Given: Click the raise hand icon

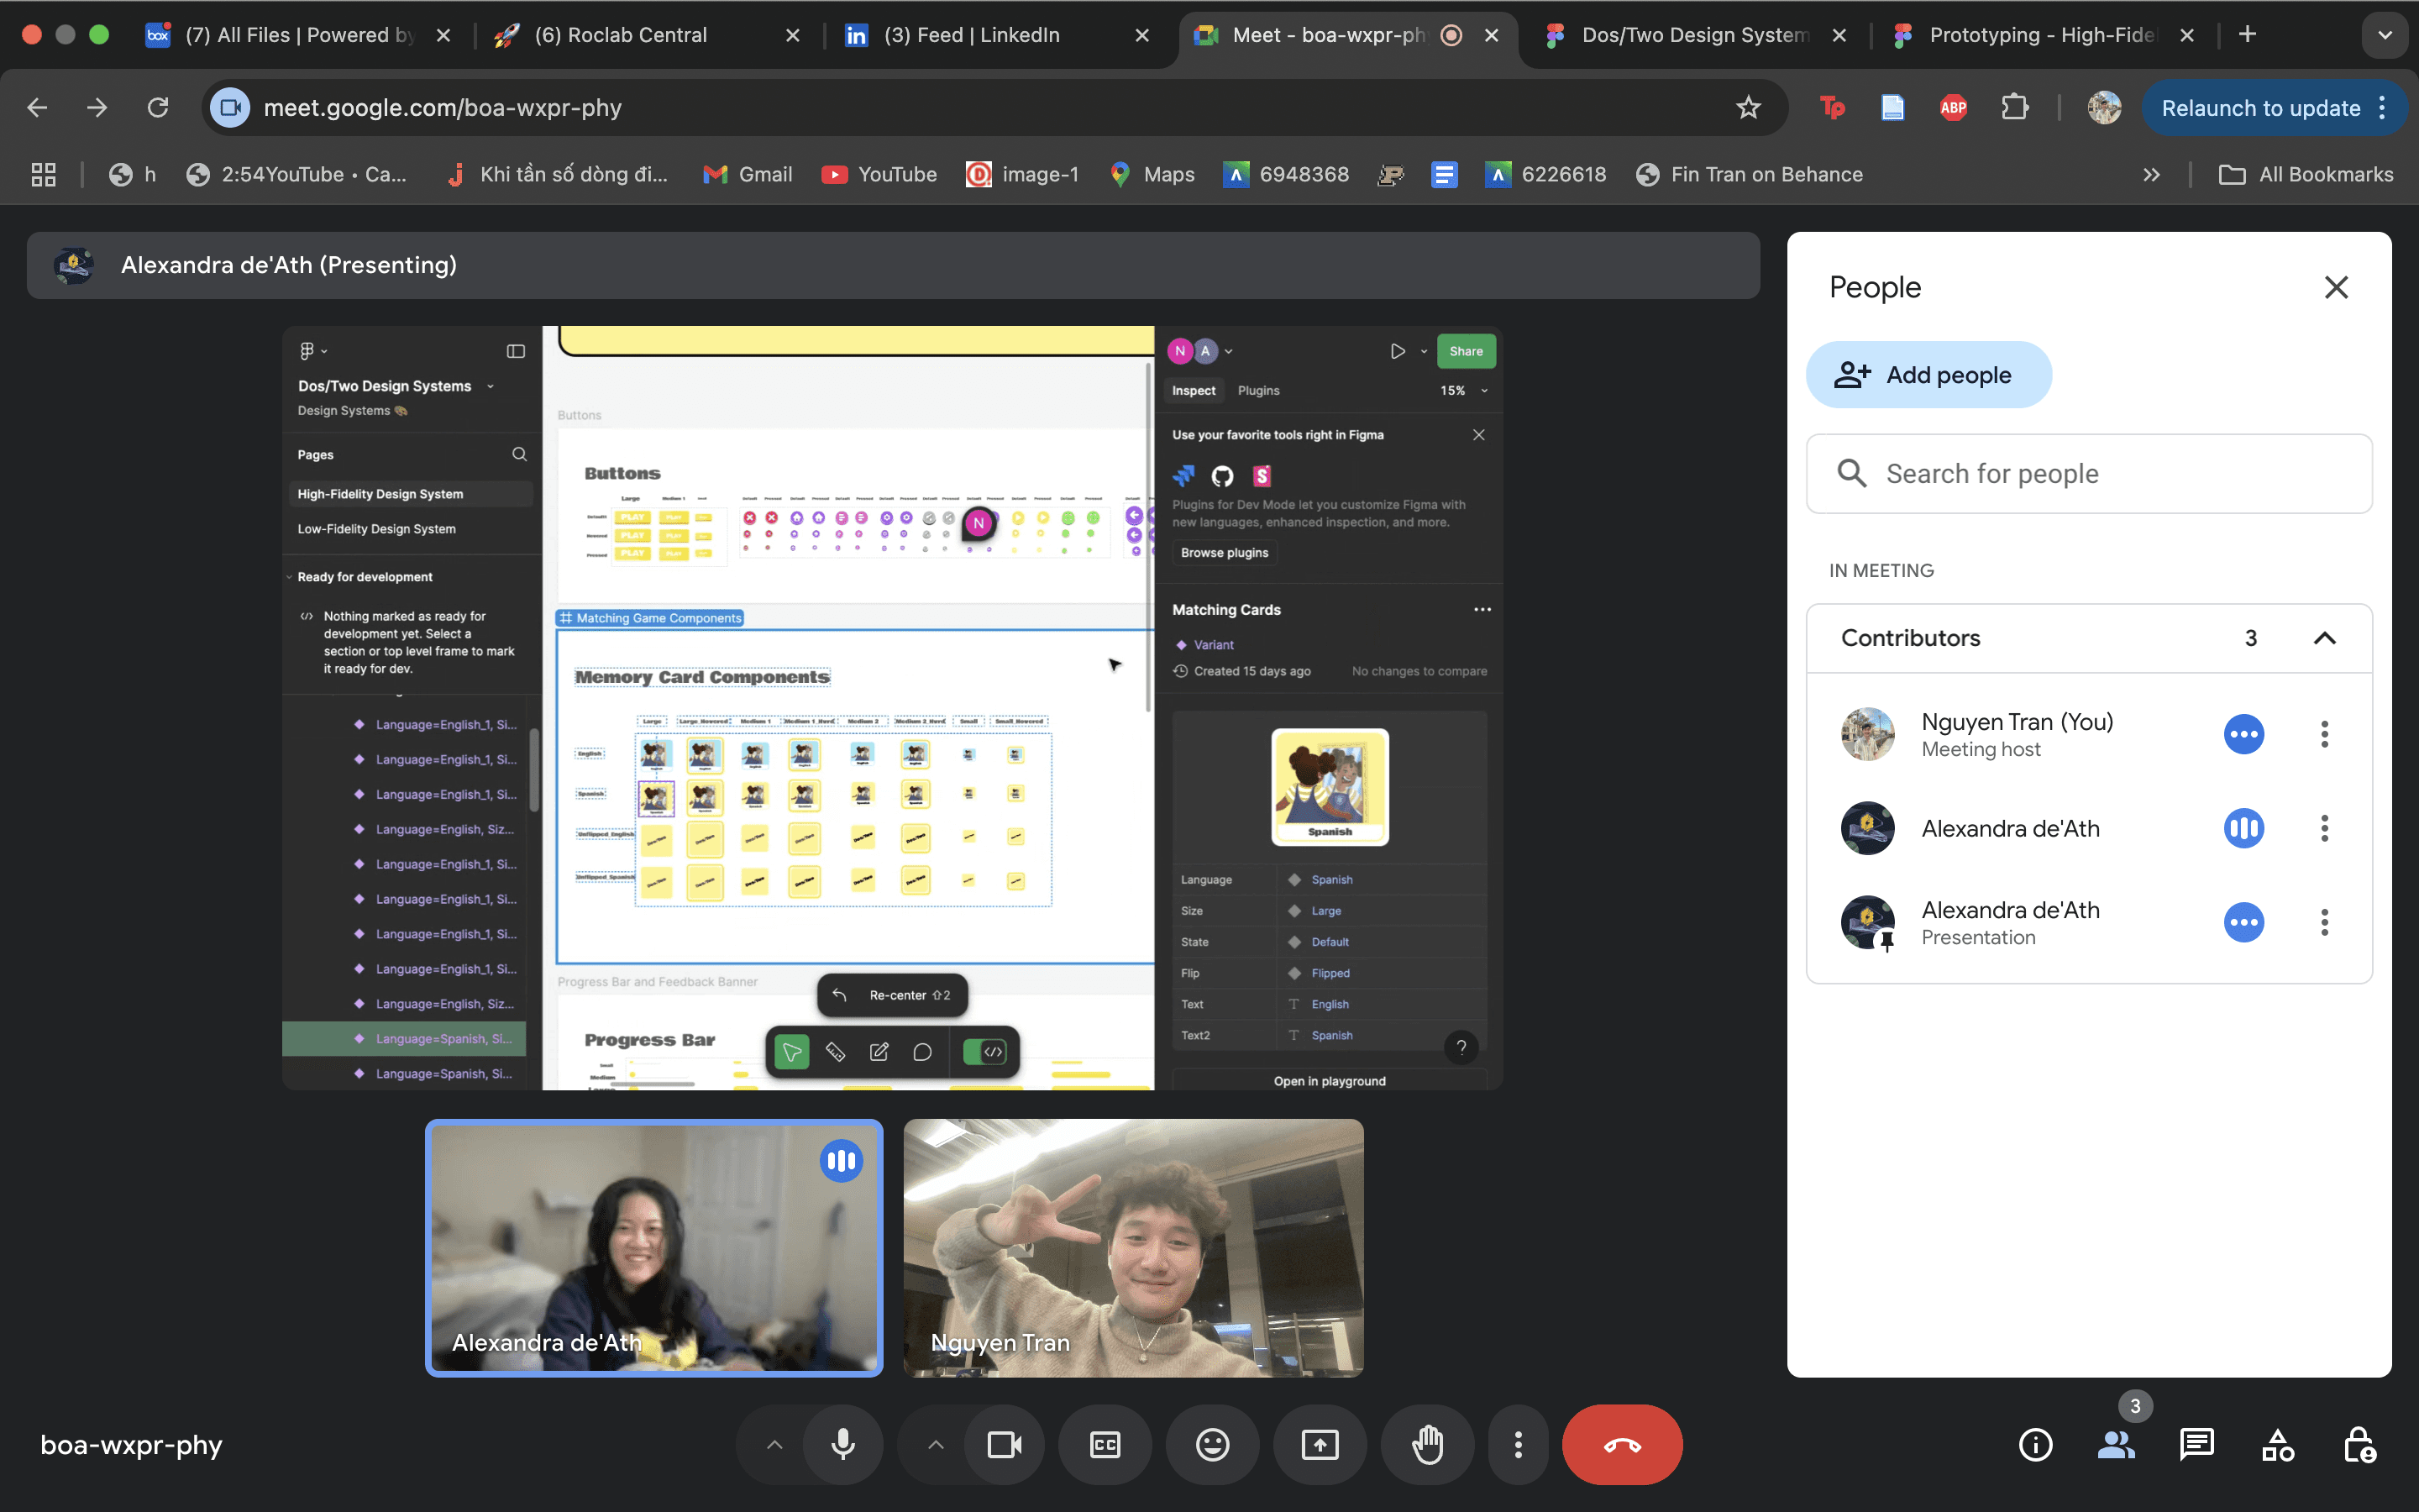Looking at the screenshot, I should (x=1426, y=1444).
